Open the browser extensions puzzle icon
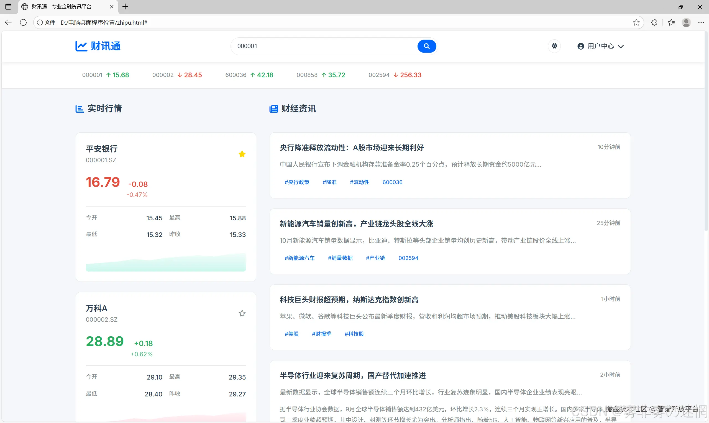 coord(654,22)
